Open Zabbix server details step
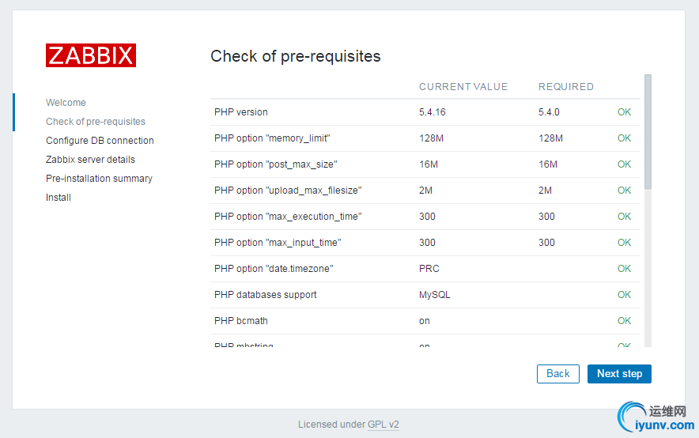This screenshot has width=699, height=438. click(x=90, y=160)
